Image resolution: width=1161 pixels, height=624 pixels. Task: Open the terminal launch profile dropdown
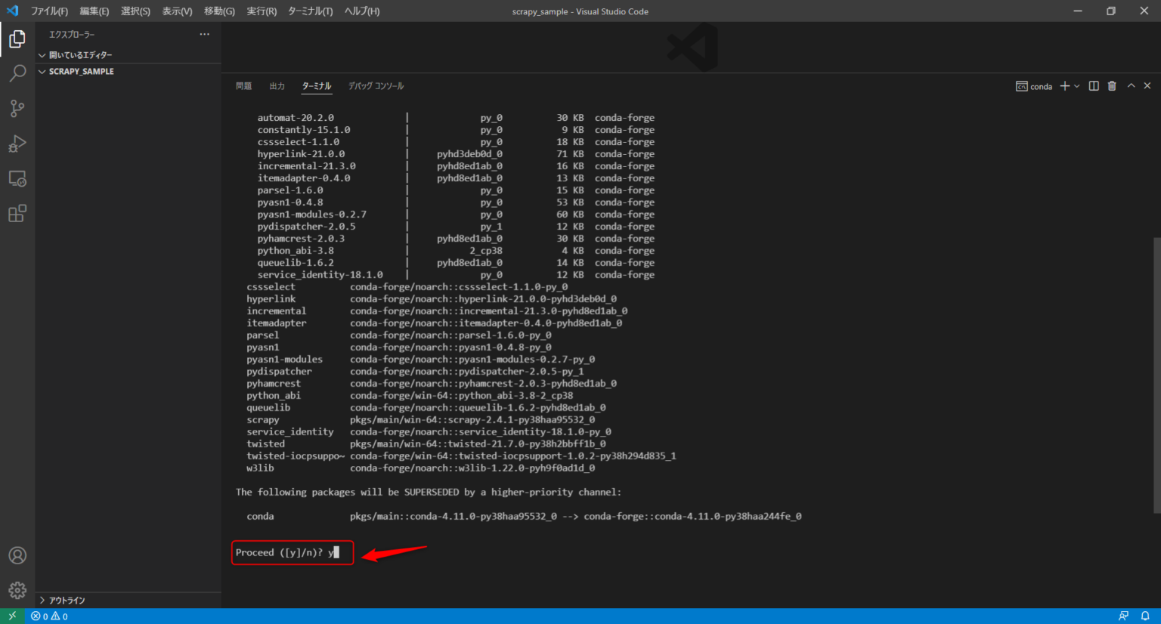(1078, 86)
